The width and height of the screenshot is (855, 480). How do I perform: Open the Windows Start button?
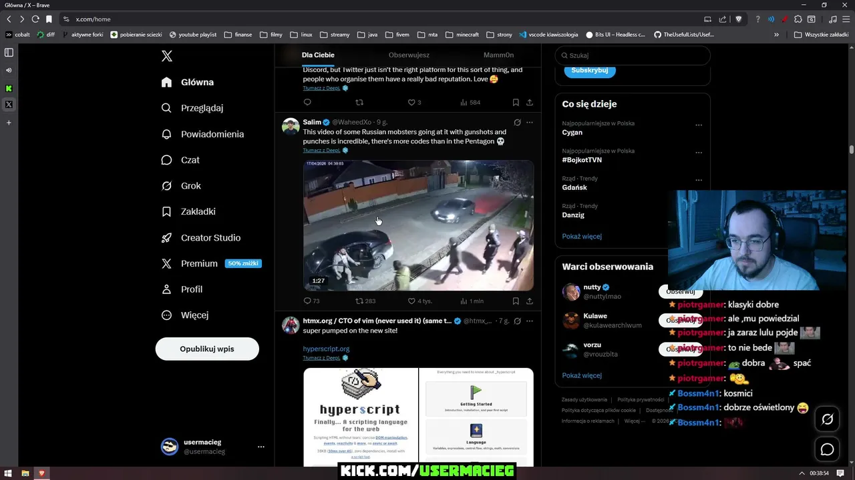(x=9, y=473)
